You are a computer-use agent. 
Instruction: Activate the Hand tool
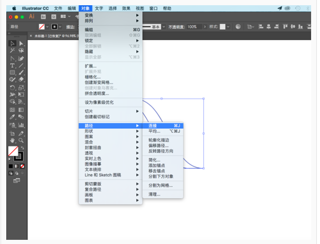(13, 140)
